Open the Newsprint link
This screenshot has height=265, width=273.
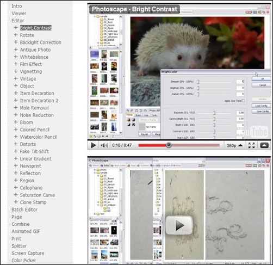click(30, 166)
